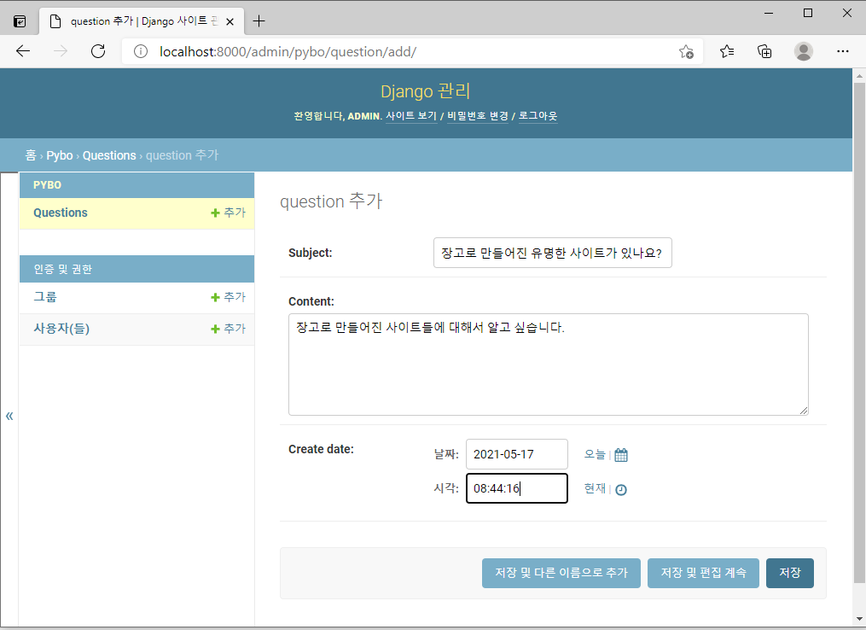Click the Django 관리 header title
The height and width of the screenshot is (630, 866).
pyautogui.click(x=425, y=91)
